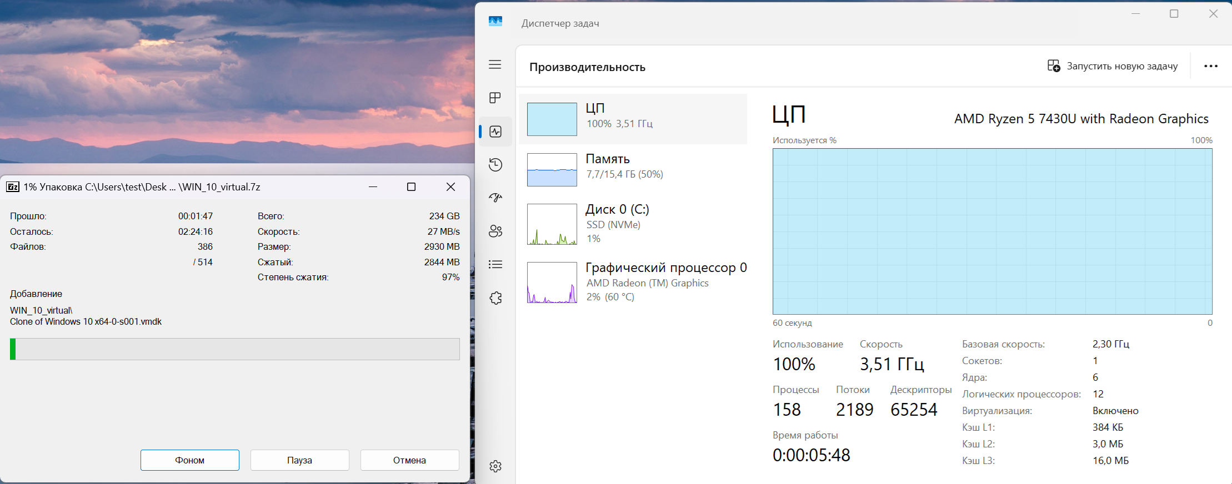
Task: Click the large 100% Использование value
Action: 794,364
